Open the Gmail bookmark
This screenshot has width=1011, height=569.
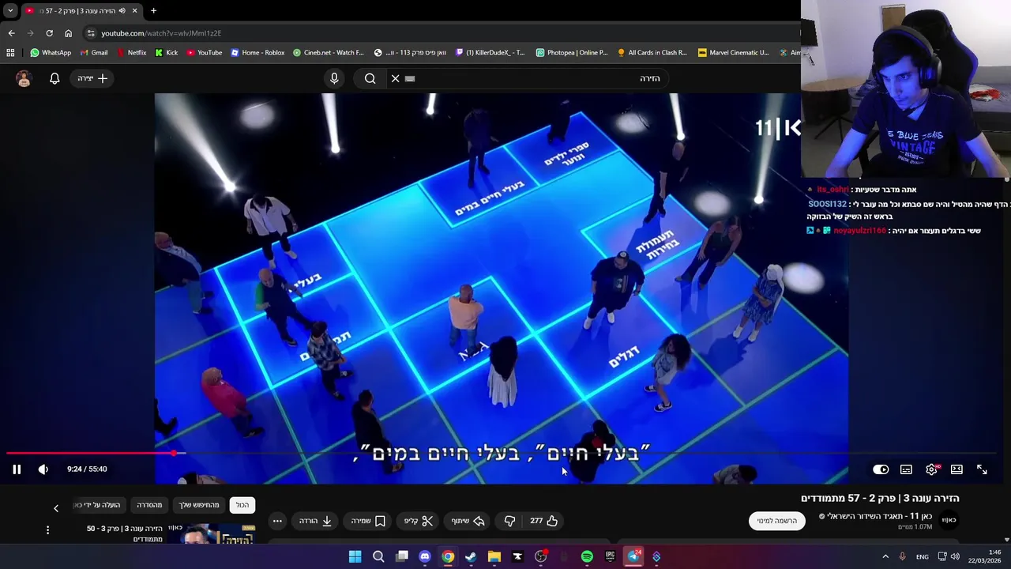click(94, 53)
